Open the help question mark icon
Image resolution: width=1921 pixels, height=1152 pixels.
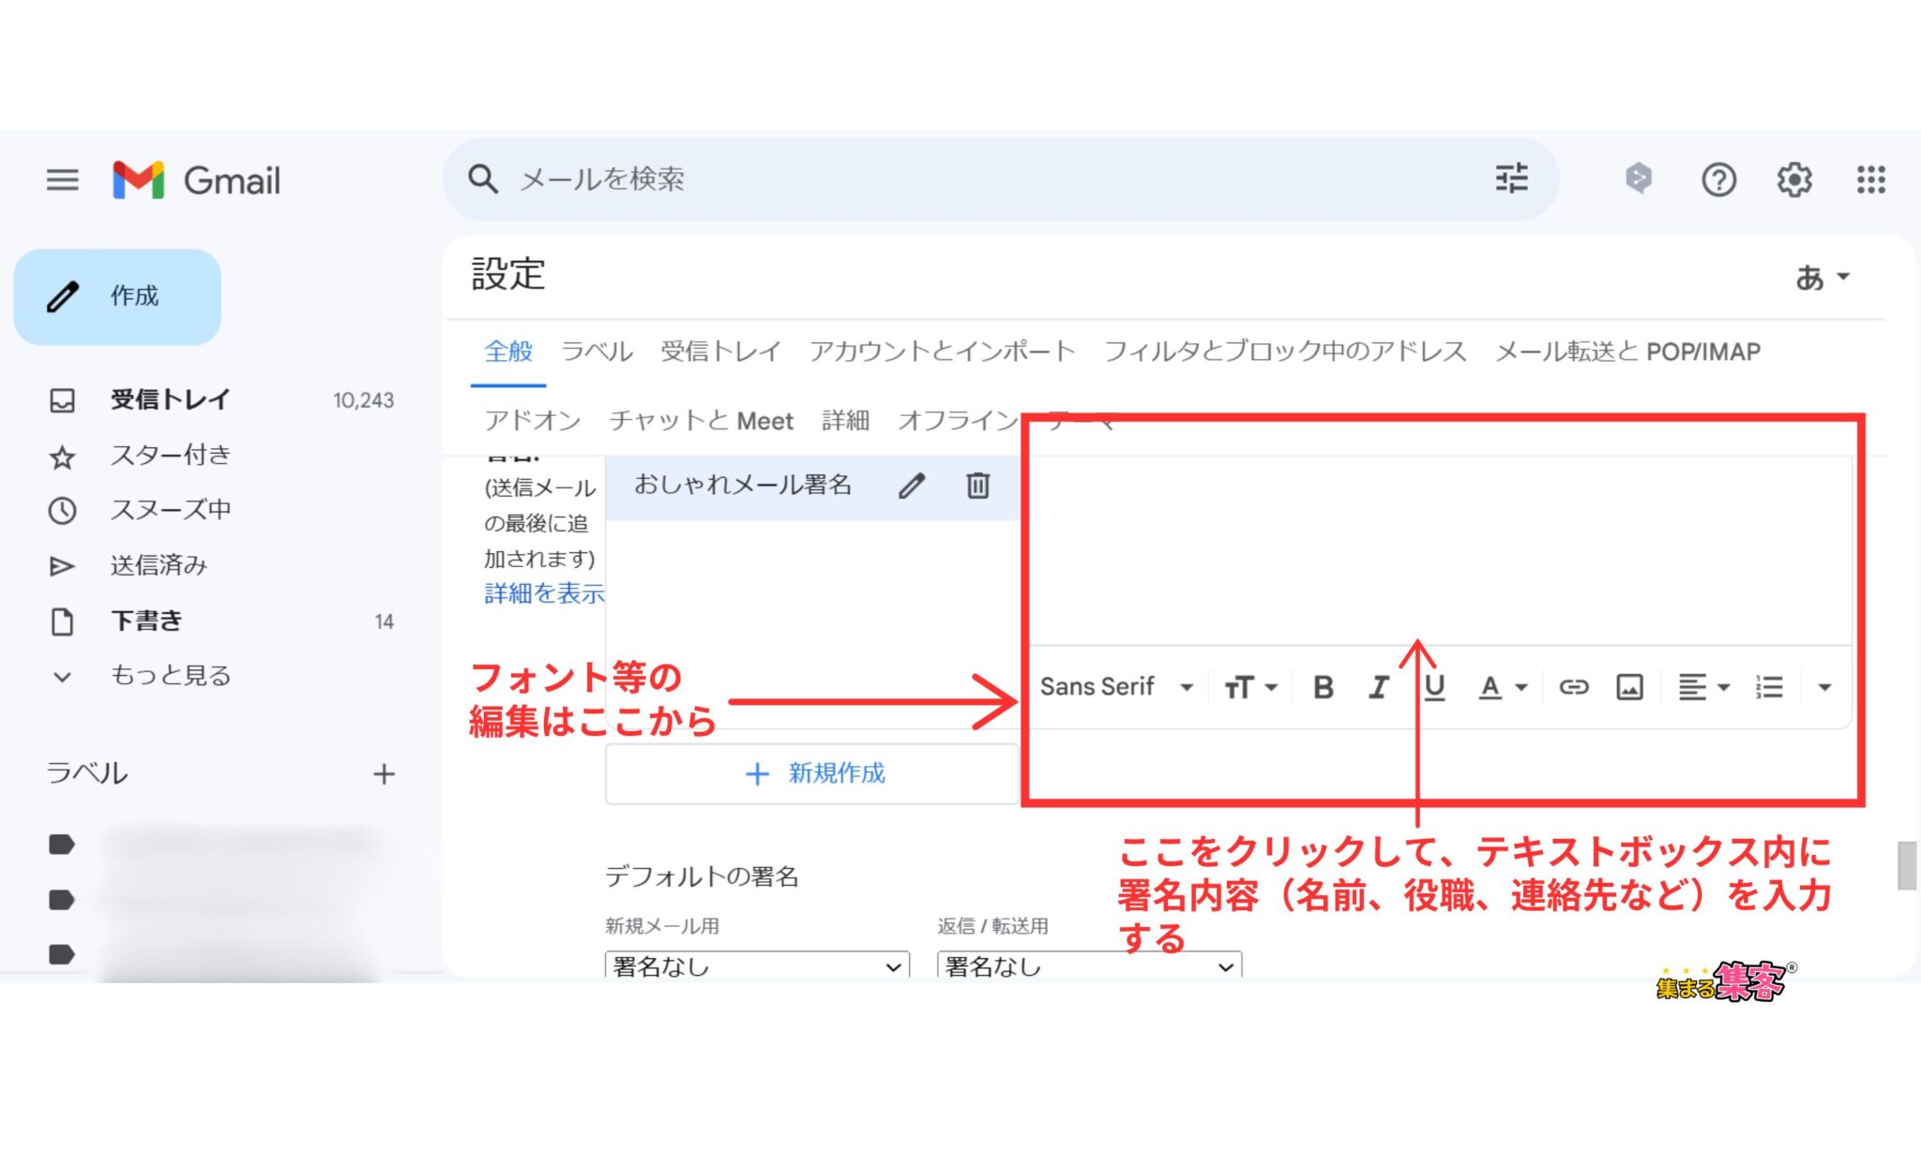(x=1718, y=179)
